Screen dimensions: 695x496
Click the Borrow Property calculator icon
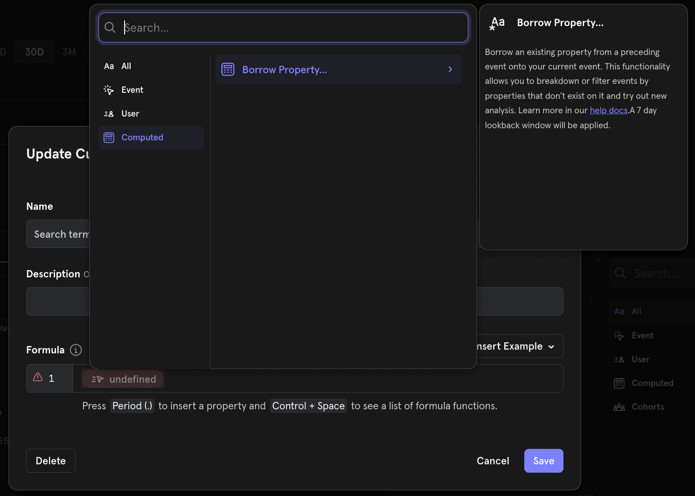tap(228, 69)
